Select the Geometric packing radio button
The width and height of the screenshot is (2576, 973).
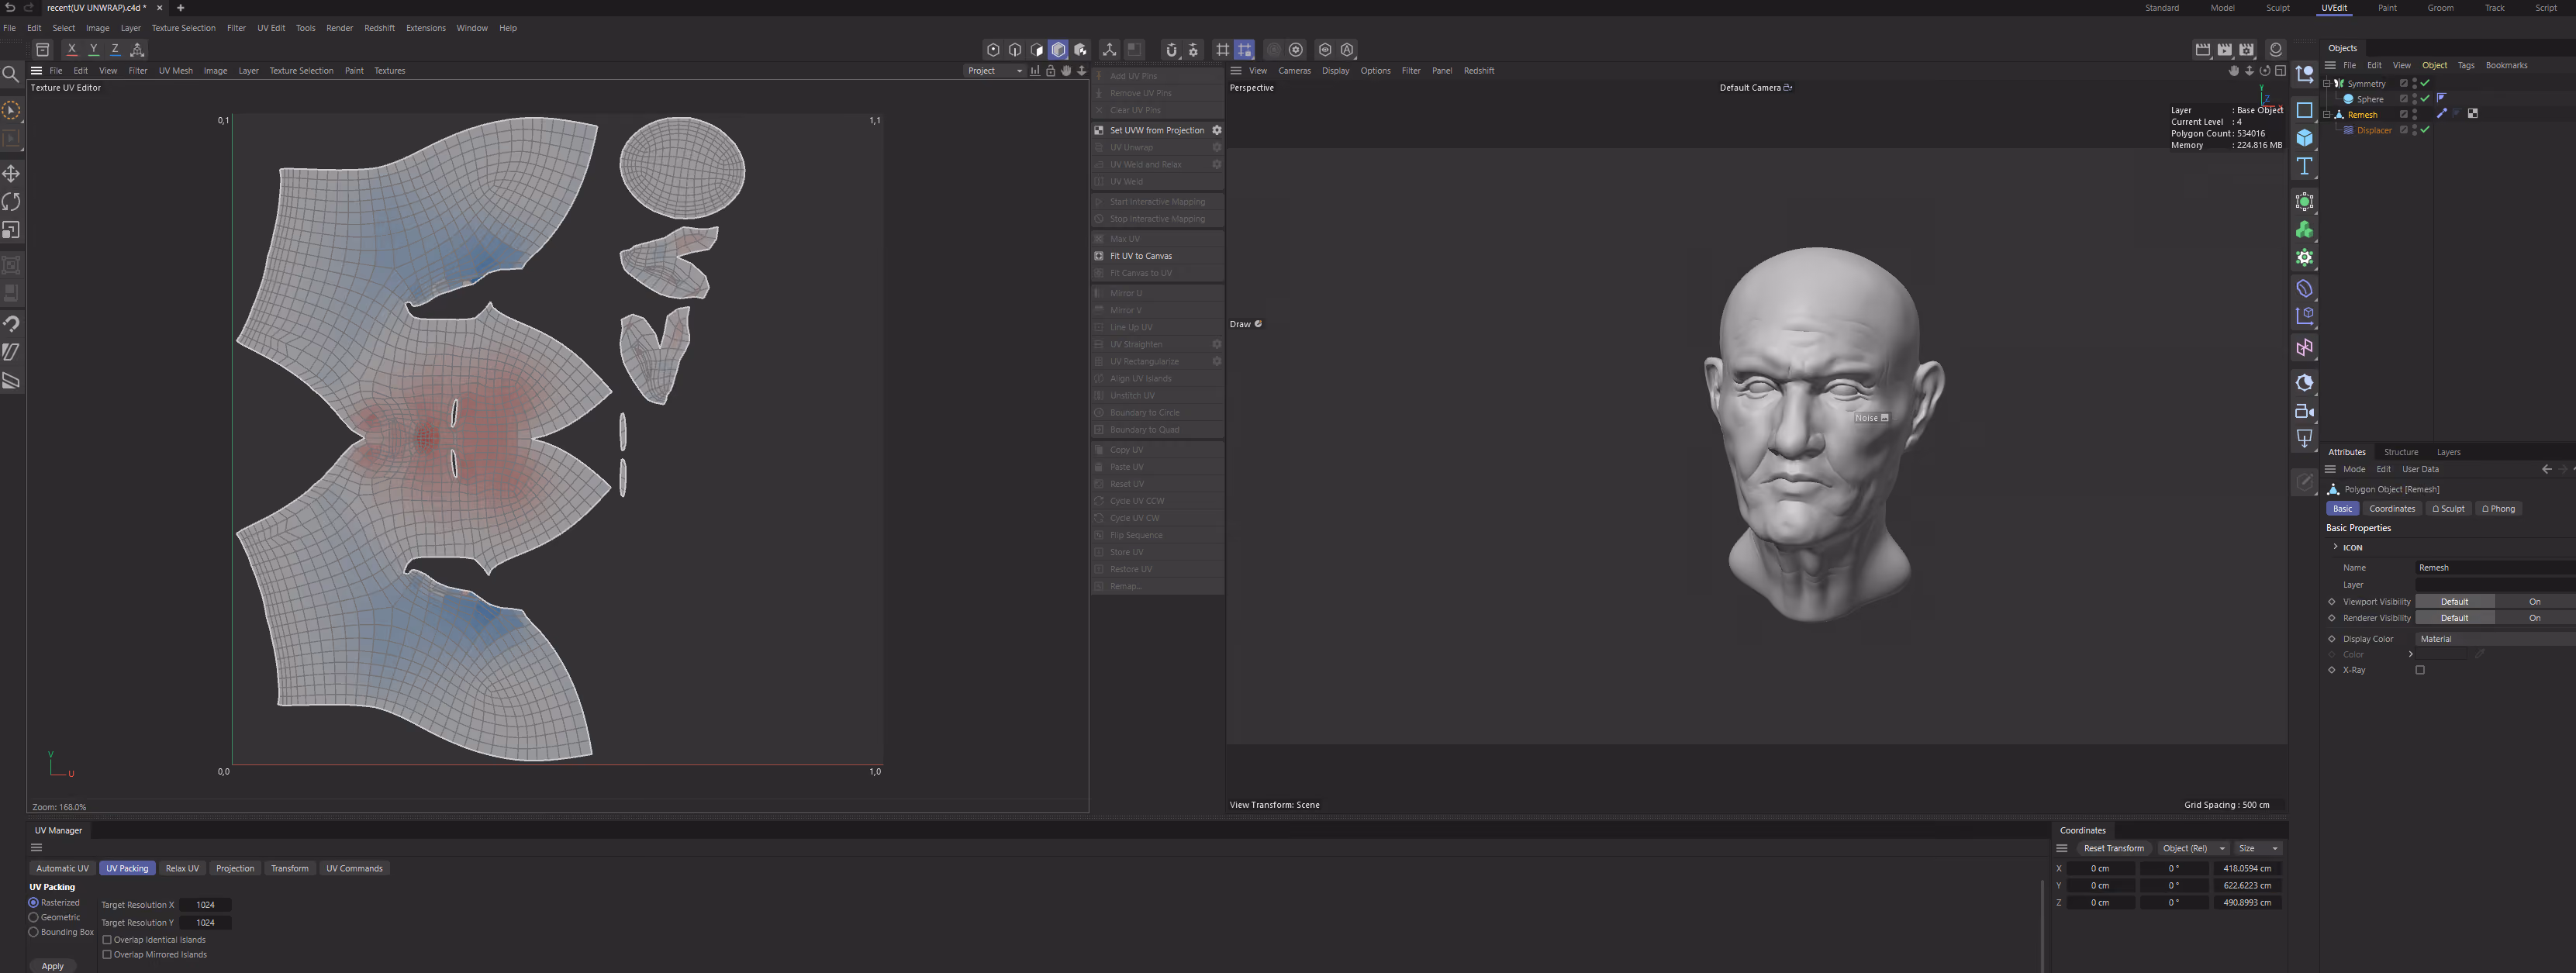[33, 917]
